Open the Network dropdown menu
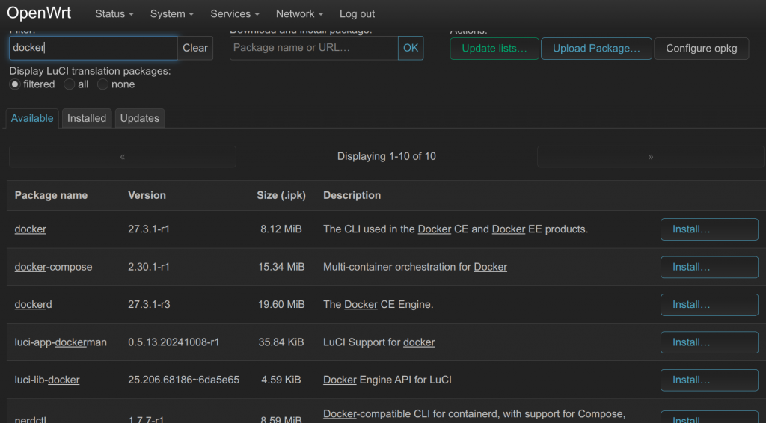The image size is (766, 423). pyautogui.click(x=299, y=14)
